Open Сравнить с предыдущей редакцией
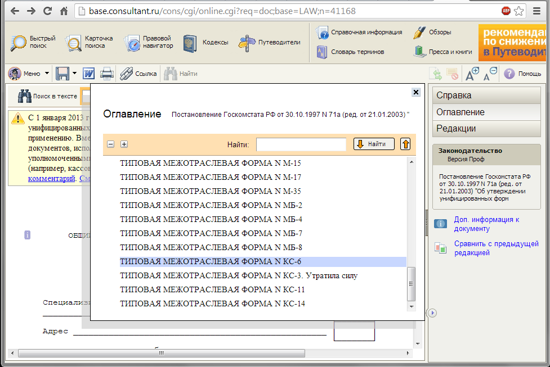550x367 pixels. pos(497,248)
